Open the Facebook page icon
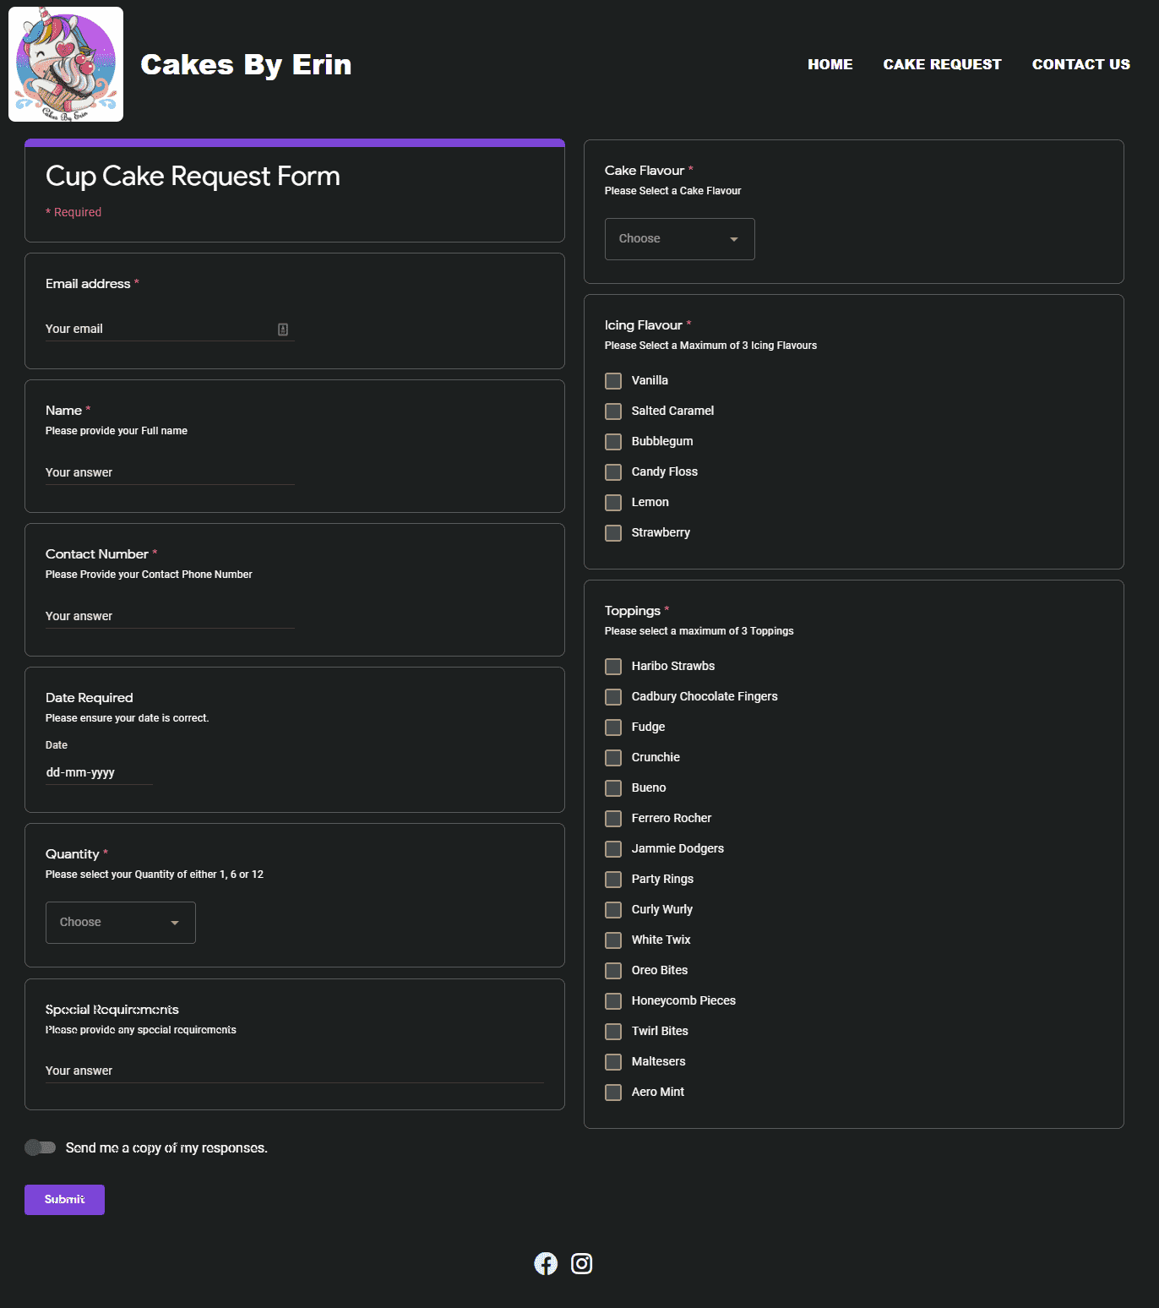1159x1308 pixels. (x=546, y=1263)
